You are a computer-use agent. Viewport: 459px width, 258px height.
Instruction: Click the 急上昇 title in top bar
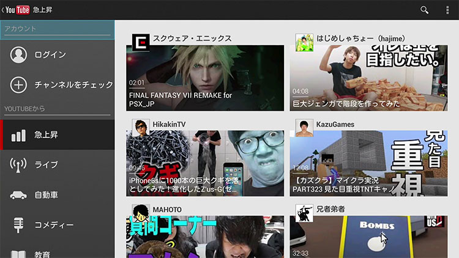pyautogui.click(x=42, y=10)
